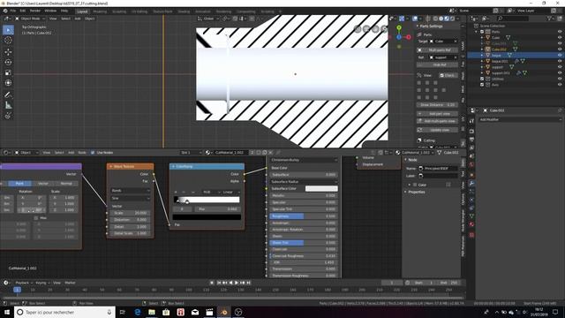
Task: Click the red X axis gizmo handle
Action: point(409,37)
